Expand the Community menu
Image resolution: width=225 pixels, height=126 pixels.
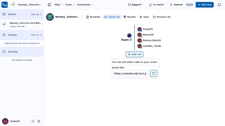point(85,5)
